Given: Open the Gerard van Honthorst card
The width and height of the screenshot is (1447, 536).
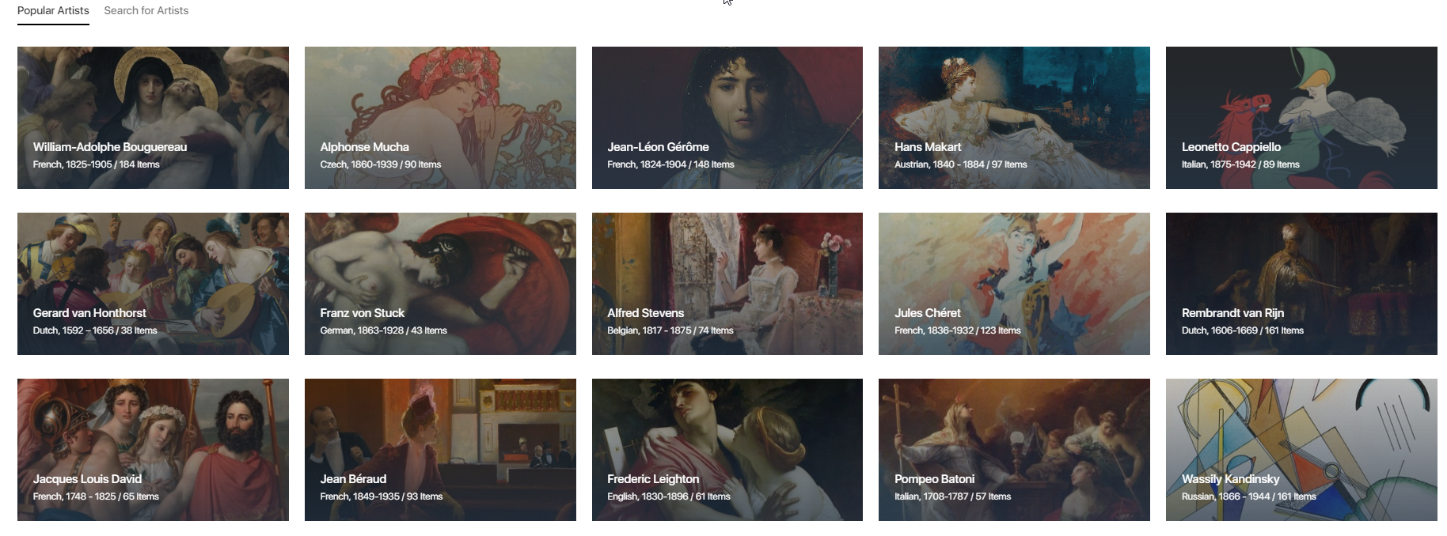Looking at the screenshot, I should (x=153, y=284).
